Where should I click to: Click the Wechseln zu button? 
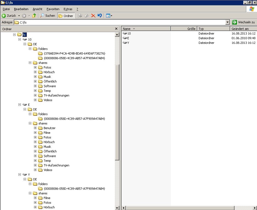click(x=244, y=22)
